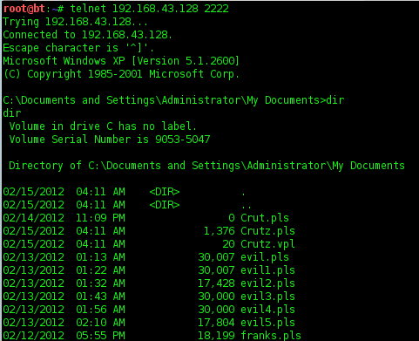419x341 pixels.
Task: Click the root@bt prompt text
Action: [x=24, y=9]
